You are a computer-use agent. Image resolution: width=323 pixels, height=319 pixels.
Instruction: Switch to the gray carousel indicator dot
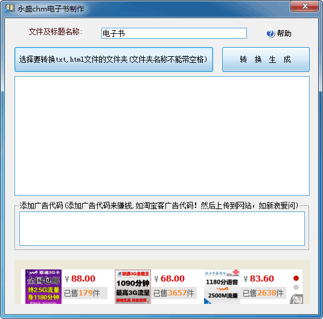pyautogui.click(x=296, y=287)
